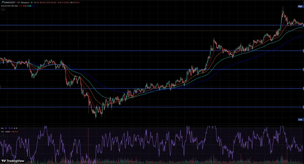Click the −0.00 (−0.03%) change value
Viewport: 304px width, 164px height.
point(63,3)
